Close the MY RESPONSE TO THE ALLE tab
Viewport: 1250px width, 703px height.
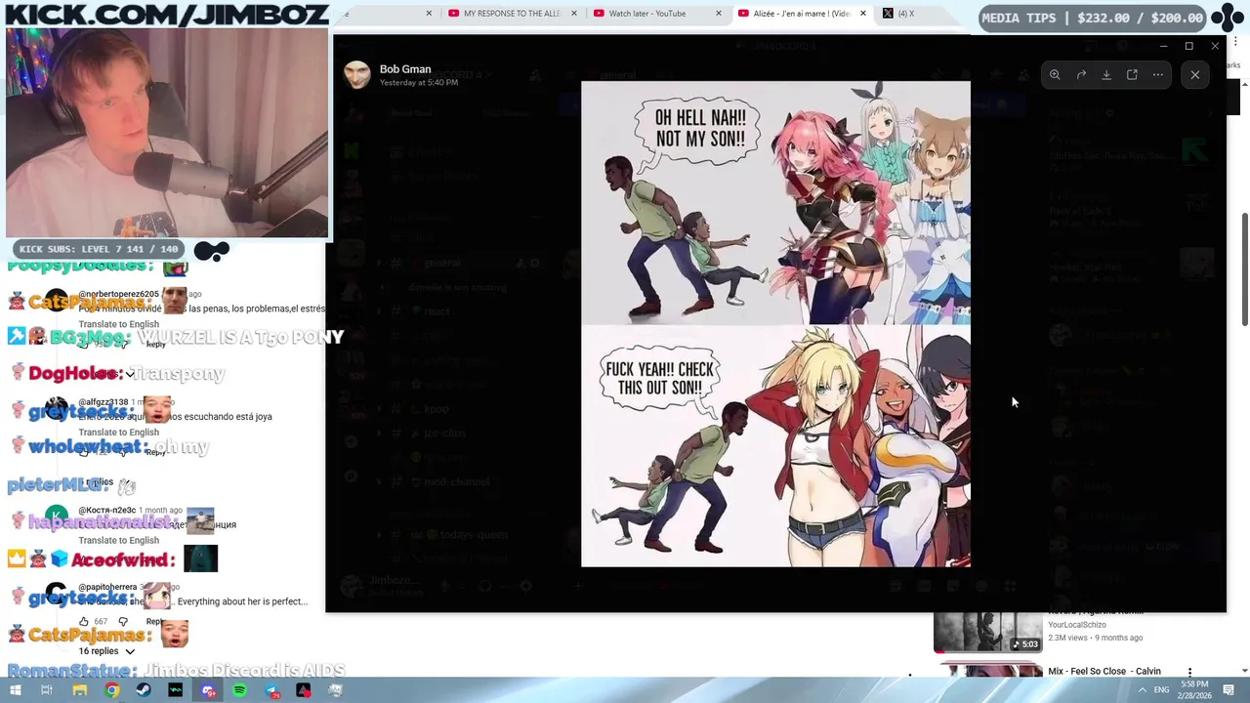573,14
